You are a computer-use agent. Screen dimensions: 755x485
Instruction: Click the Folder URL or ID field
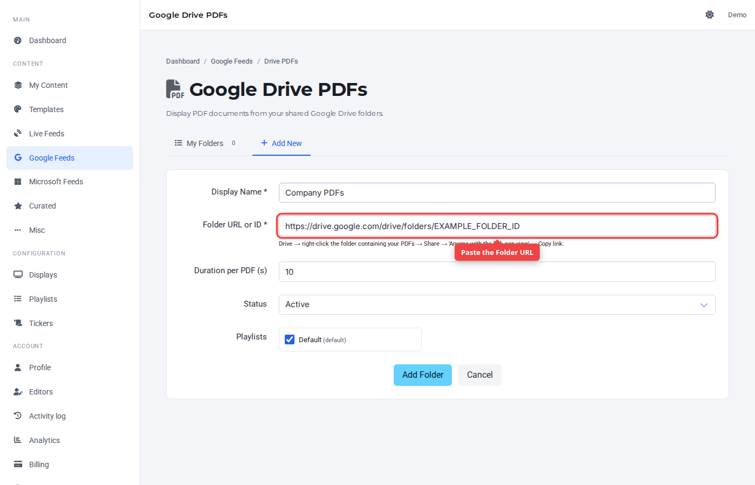pyautogui.click(x=497, y=226)
